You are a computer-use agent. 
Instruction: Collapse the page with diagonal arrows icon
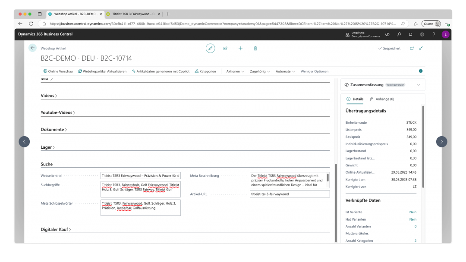click(421, 48)
